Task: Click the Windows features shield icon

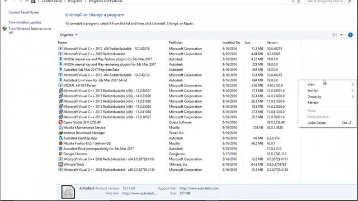Action: coord(4,28)
